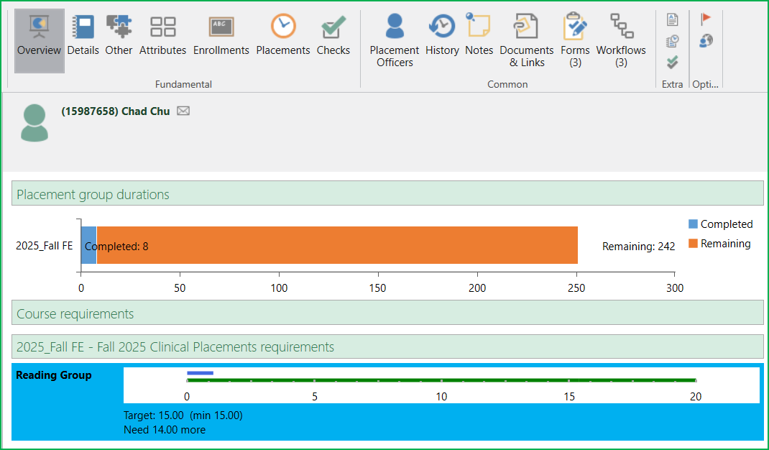Image resolution: width=769 pixels, height=450 pixels.
Task: Open the Placements clock icon
Action: click(x=283, y=26)
